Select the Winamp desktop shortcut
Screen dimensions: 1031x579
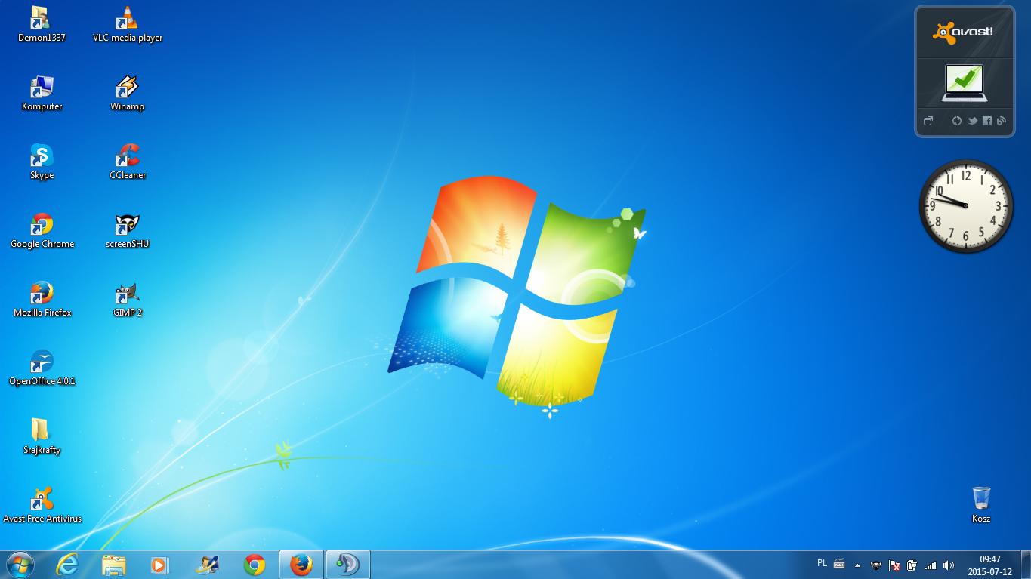coord(127,93)
